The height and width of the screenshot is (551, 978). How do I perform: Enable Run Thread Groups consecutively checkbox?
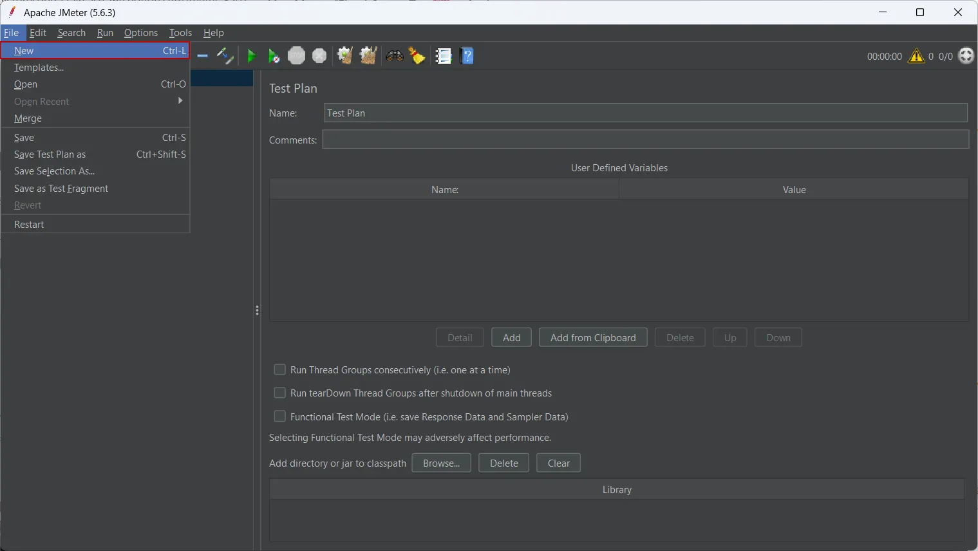279,369
